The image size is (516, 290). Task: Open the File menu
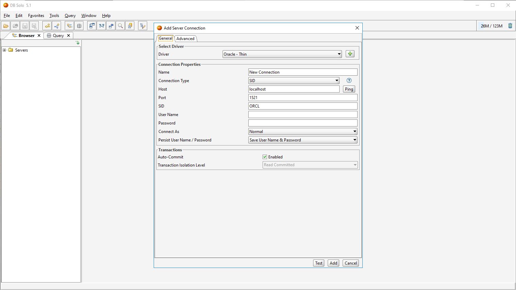(7, 15)
